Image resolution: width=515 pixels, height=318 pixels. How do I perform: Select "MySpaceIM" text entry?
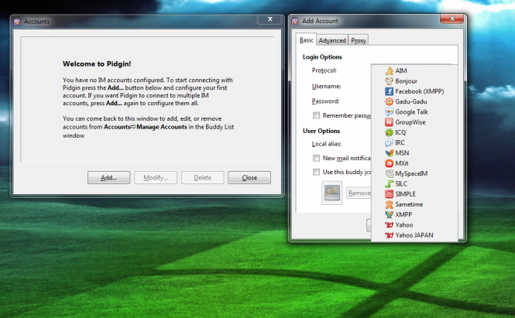(x=411, y=173)
